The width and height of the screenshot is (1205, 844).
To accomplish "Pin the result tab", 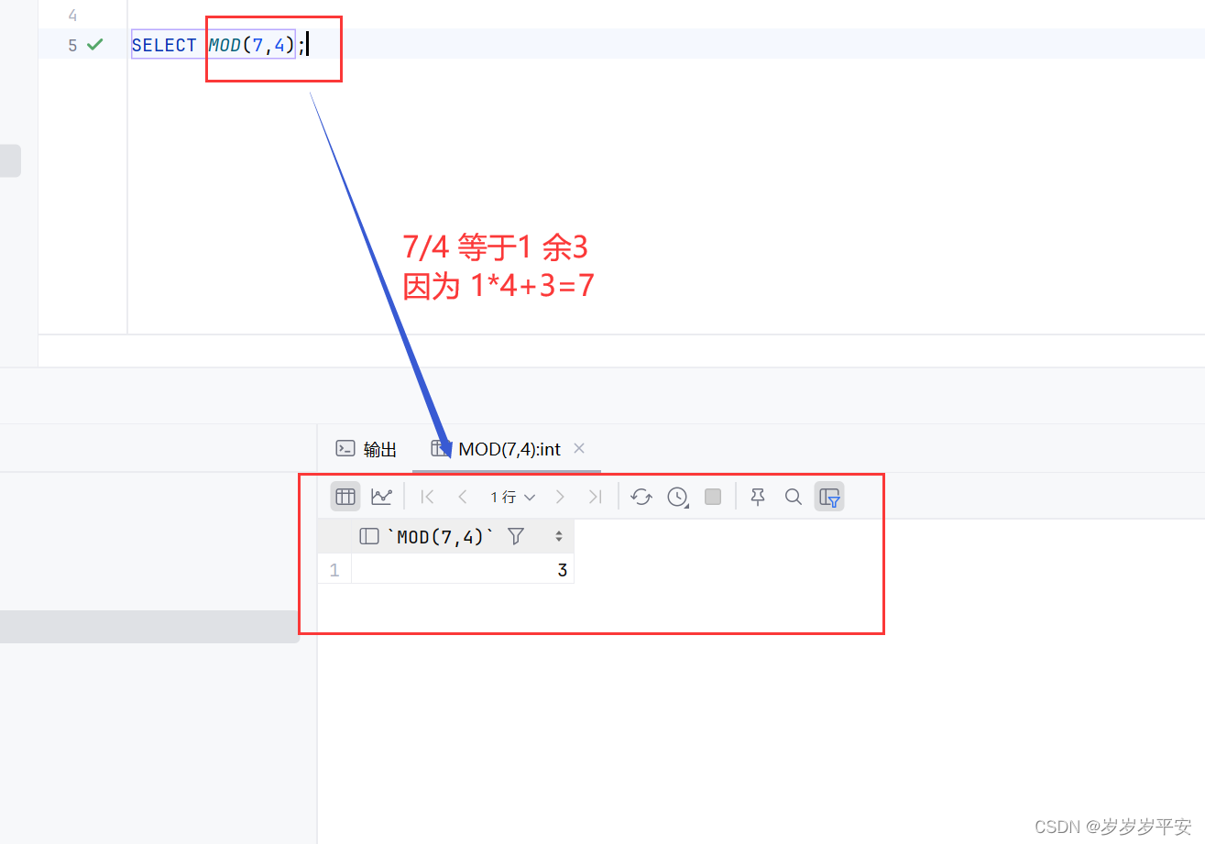I will [757, 497].
